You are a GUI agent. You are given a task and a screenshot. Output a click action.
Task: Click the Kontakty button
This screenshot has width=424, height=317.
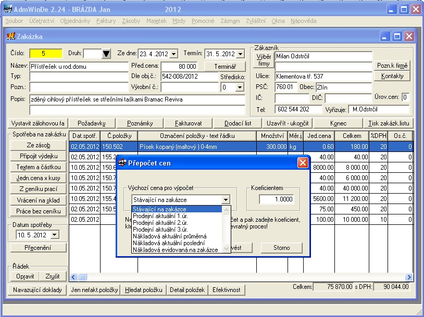pyautogui.click(x=392, y=76)
